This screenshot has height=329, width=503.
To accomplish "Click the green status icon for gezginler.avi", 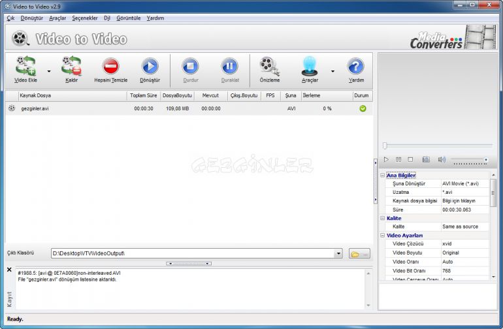I will pyautogui.click(x=363, y=108).
